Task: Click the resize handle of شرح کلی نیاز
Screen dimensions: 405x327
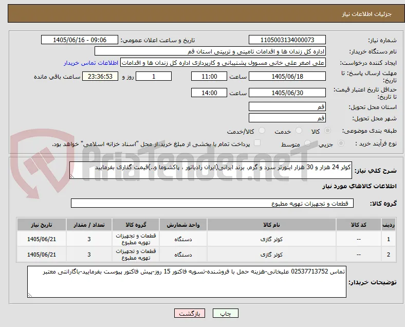Action: 72,176
